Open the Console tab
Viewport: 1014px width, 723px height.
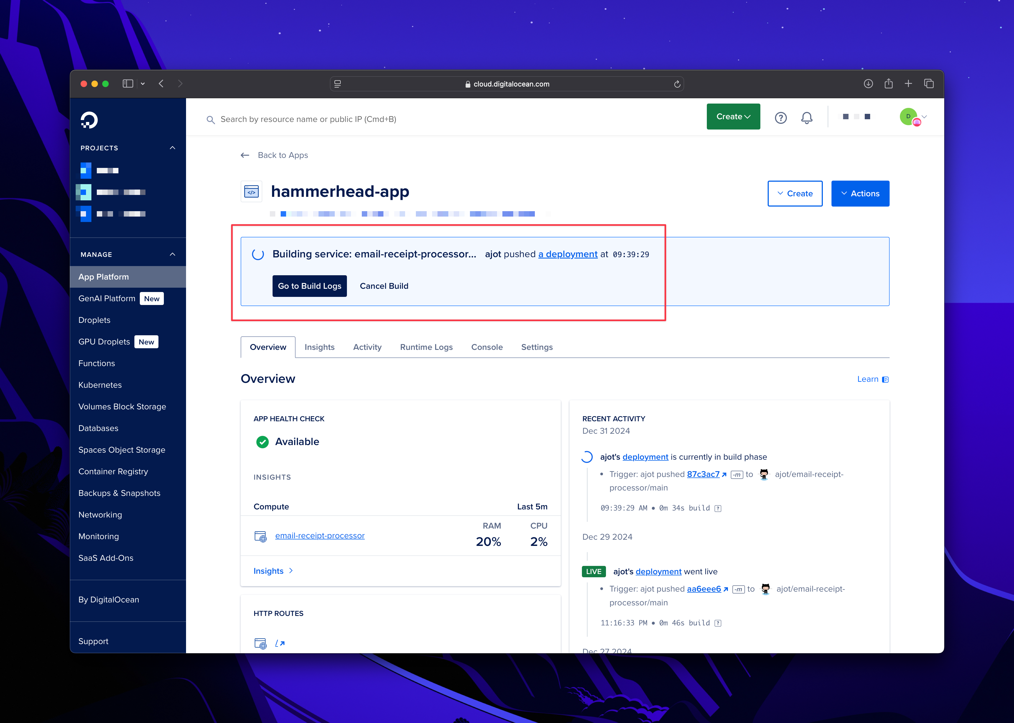pos(487,347)
